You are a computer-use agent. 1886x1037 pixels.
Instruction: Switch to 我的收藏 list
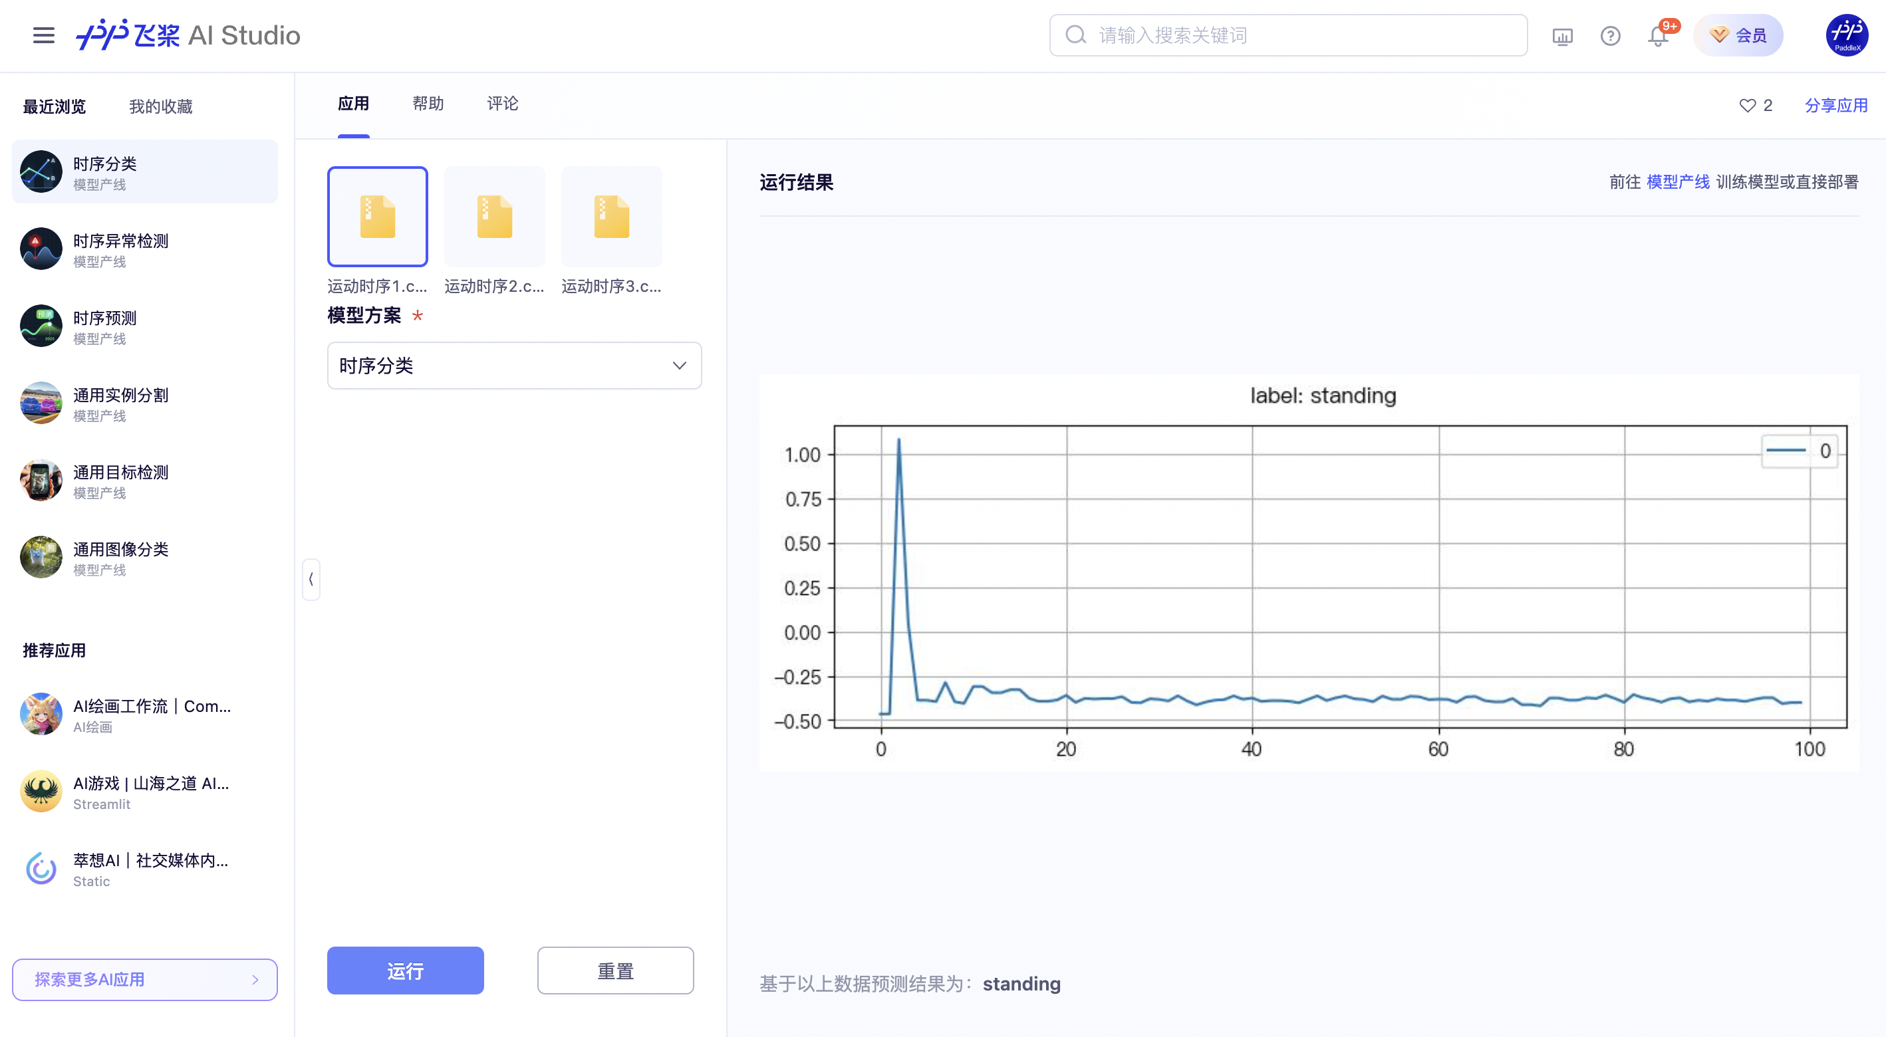click(161, 107)
